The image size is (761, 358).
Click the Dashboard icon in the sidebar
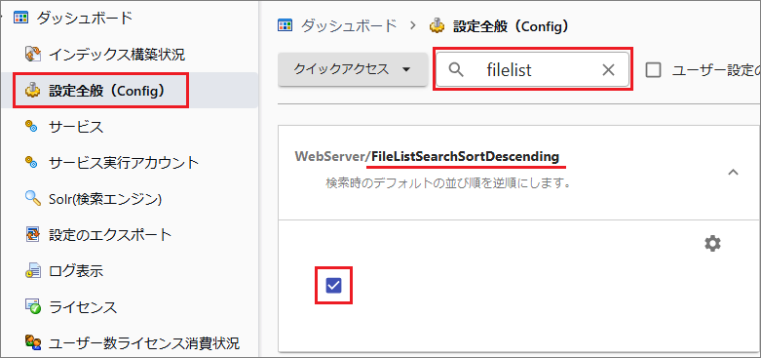tap(20, 18)
